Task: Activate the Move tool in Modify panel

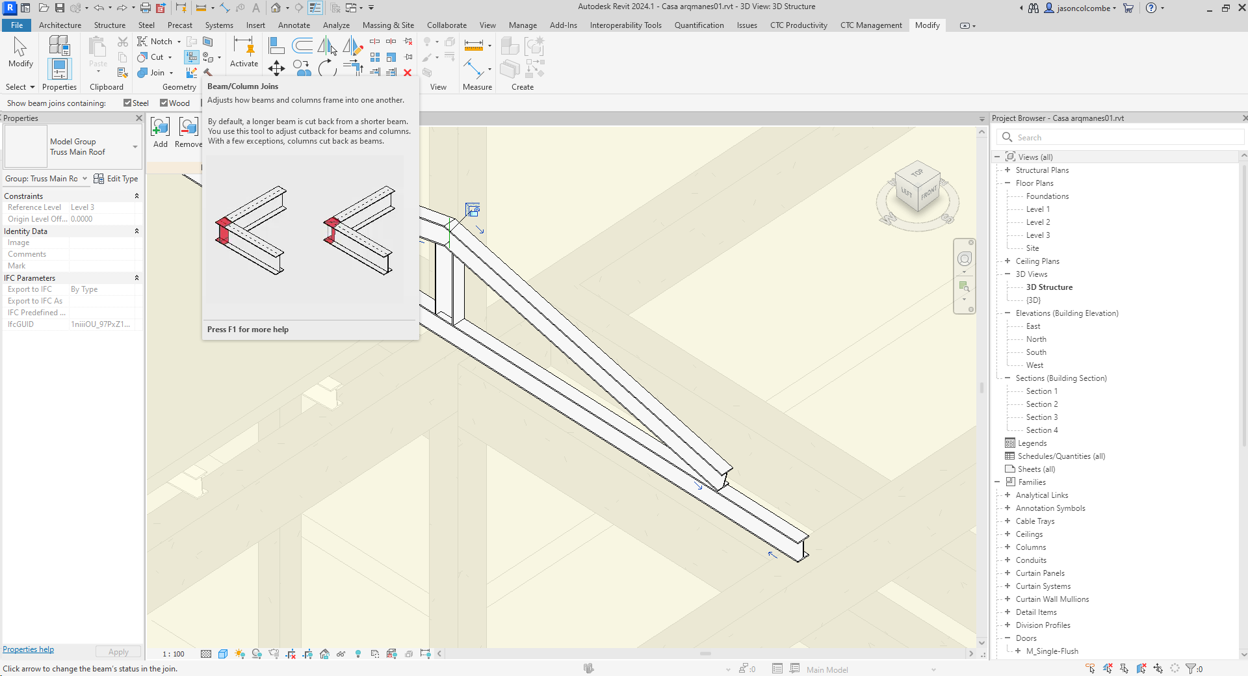Action: click(x=276, y=68)
